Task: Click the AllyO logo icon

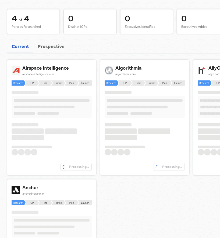Action: (x=202, y=70)
